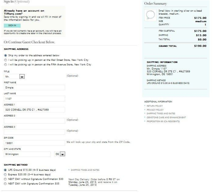
Task: Click the product description 'Small bow in sterling silver'
Action: tap(180, 12)
